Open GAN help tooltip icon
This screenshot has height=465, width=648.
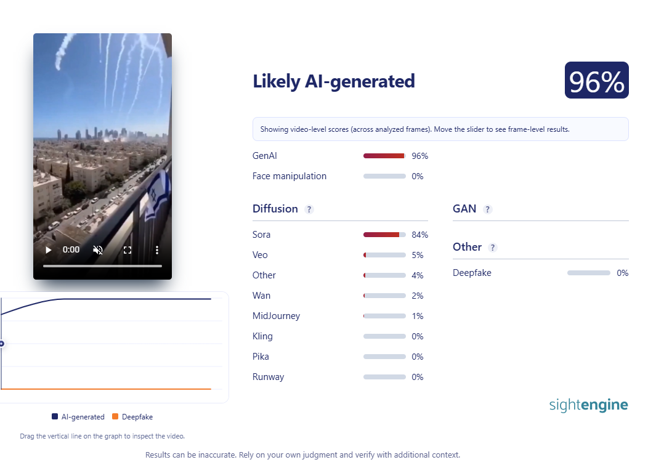[x=487, y=209]
